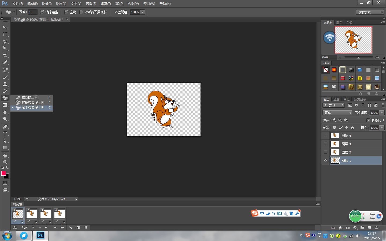The height and width of the screenshot is (241, 386).
Task: Open the 正常 blend mode dropdown
Action: 337,113
